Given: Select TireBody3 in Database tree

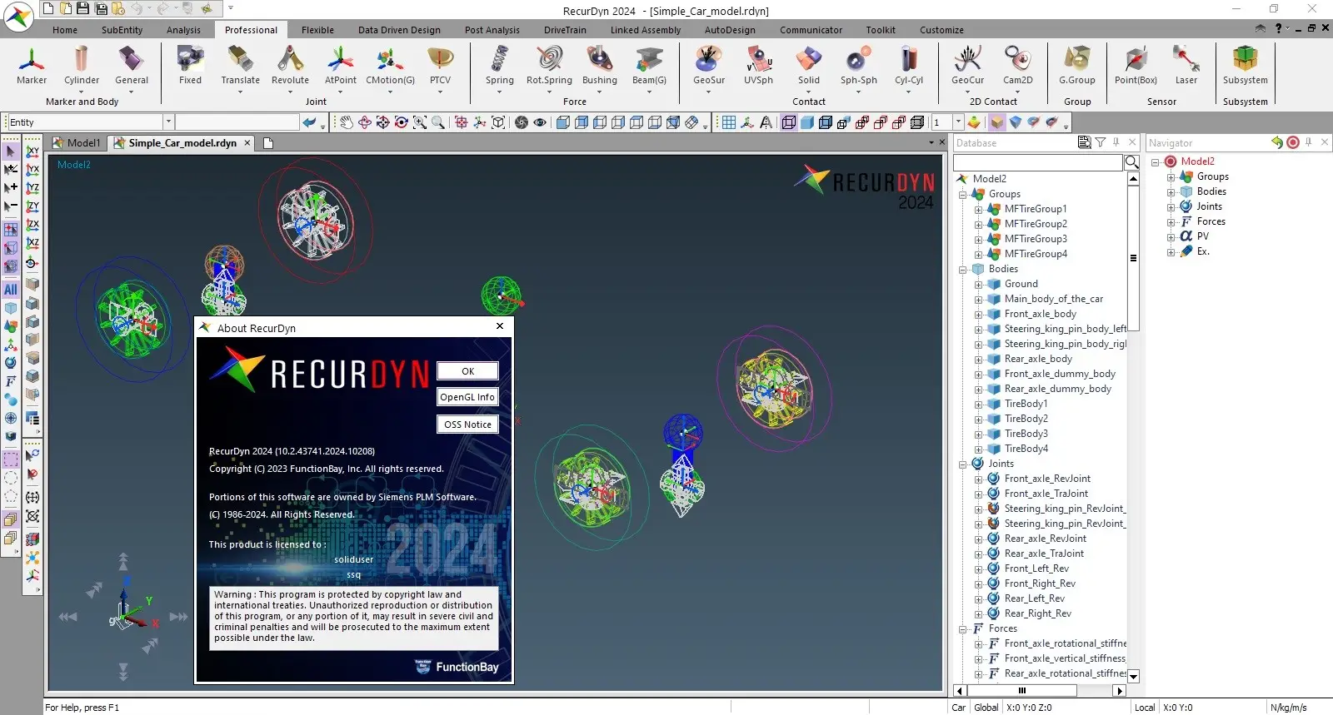Looking at the screenshot, I should pyautogui.click(x=1026, y=434).
